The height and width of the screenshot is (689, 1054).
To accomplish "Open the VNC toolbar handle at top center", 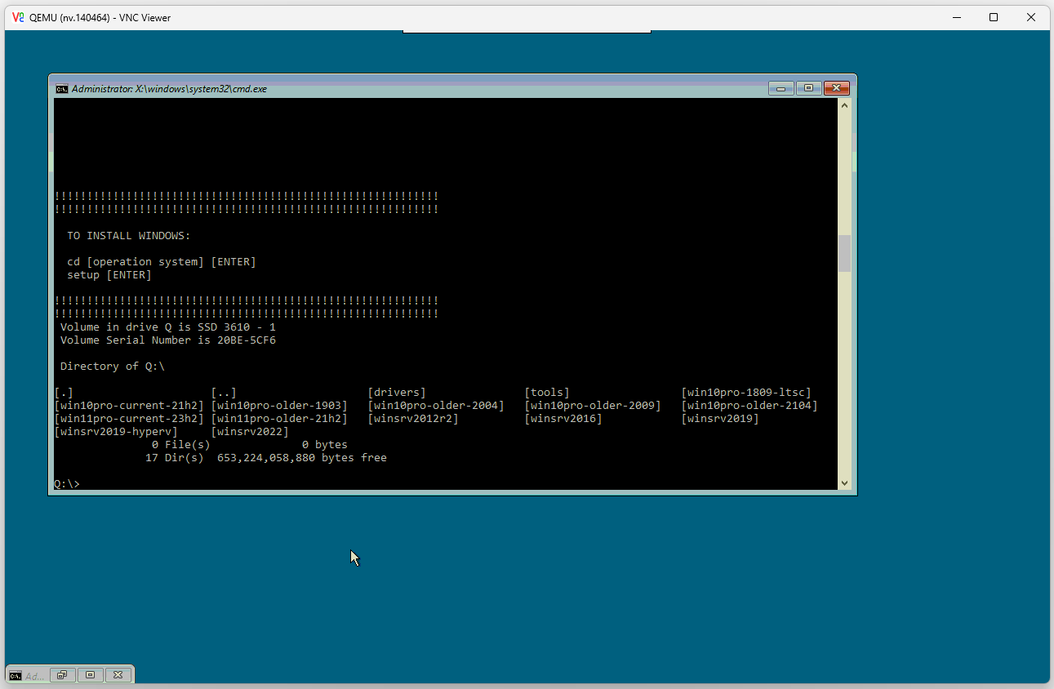I will pos(527,32).
